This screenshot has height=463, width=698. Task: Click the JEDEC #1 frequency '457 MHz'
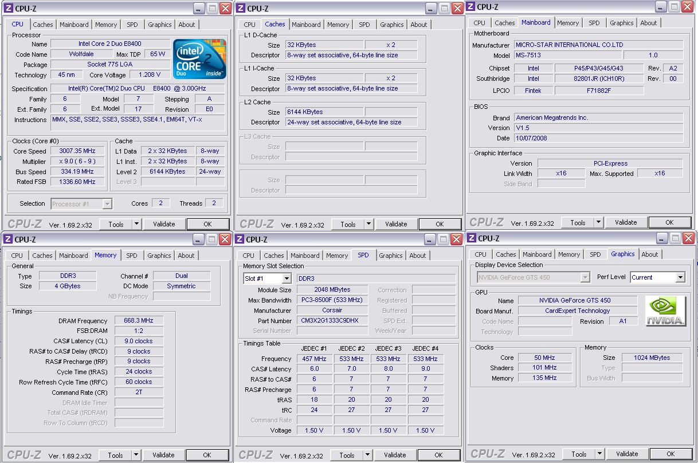[x=315, y=359]
